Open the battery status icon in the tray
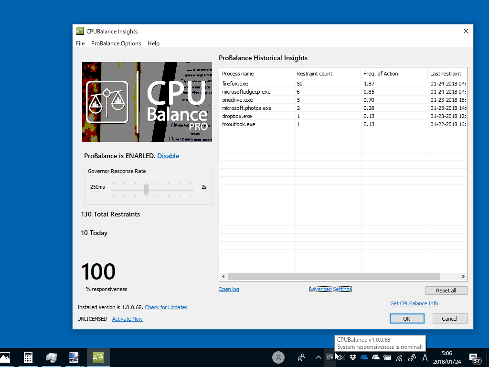The width and height of the screenshot is (489, 367). [387, 357]
